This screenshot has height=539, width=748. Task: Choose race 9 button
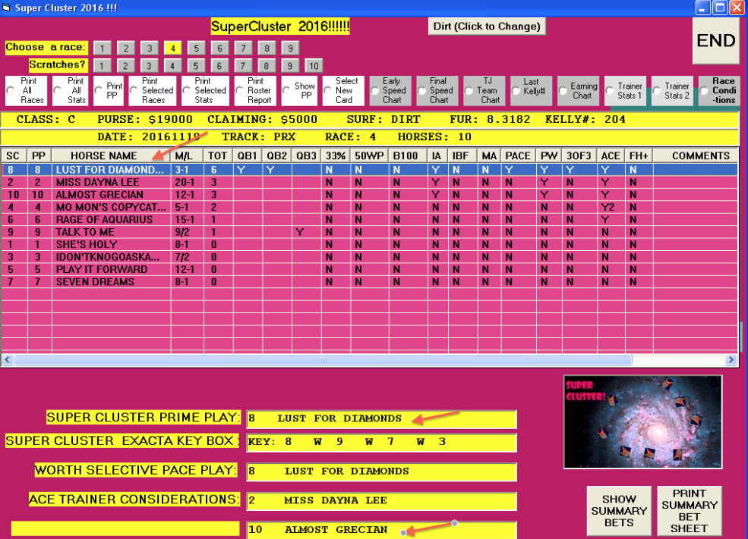(290, 48)
